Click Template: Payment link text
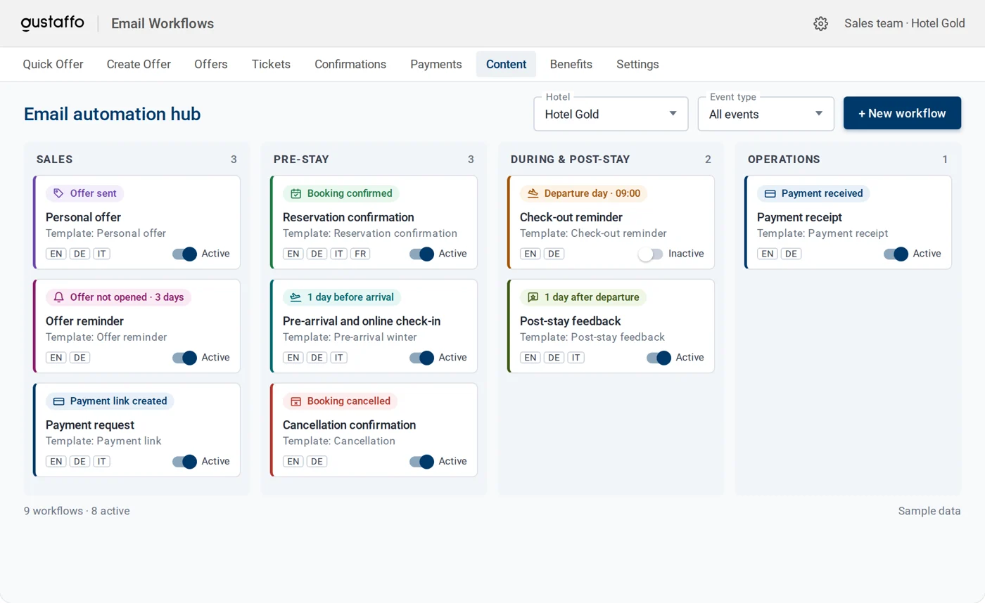This screenshot has width=985, height=603. (x=103, y=441)
